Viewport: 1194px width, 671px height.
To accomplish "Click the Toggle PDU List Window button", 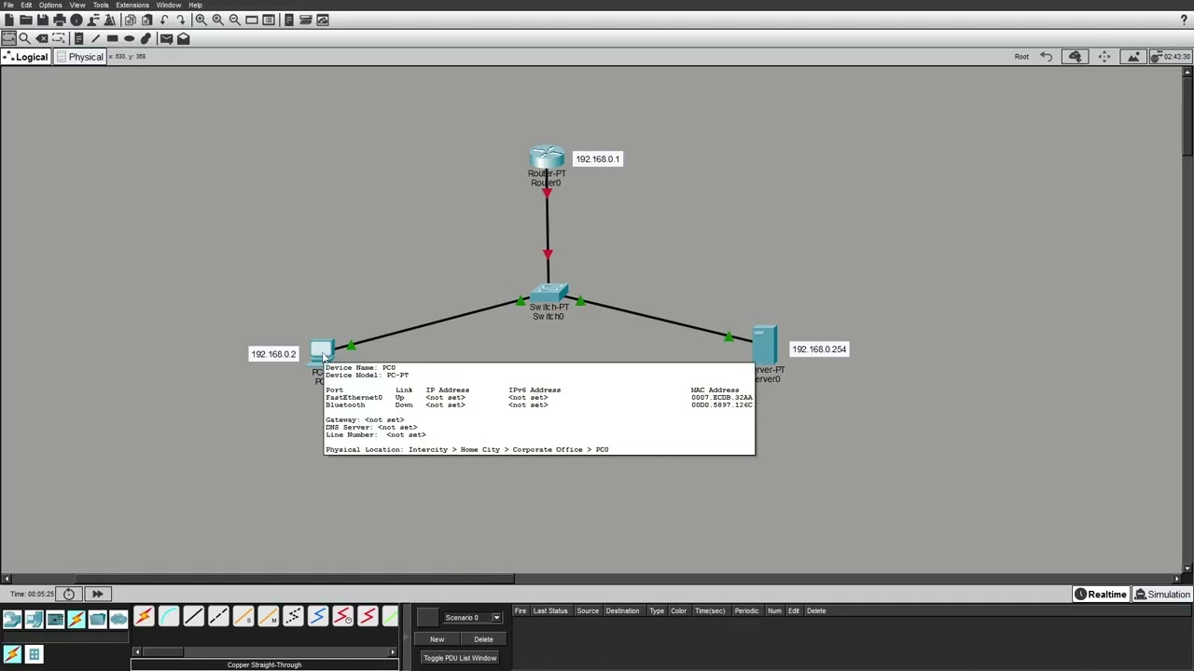I will point(460,658).
